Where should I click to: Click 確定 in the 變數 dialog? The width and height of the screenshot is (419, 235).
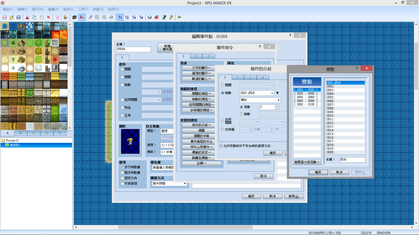point(318,172)
